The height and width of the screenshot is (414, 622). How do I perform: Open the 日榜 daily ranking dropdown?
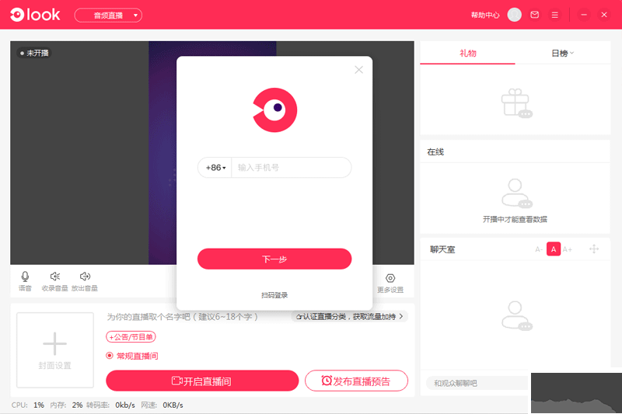562,53
